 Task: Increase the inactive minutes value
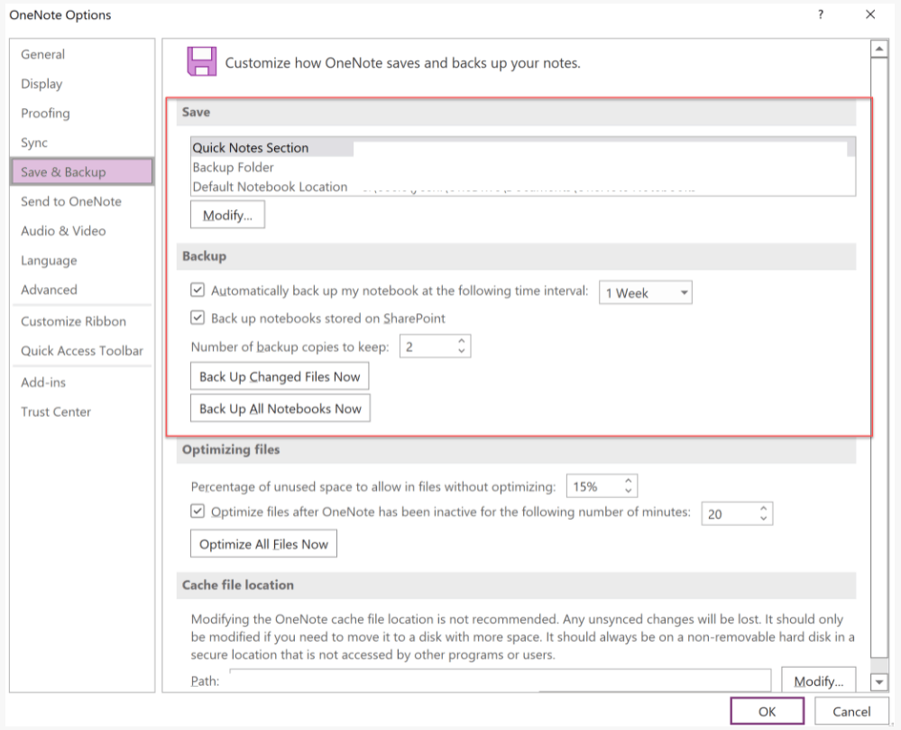(764, 509)
